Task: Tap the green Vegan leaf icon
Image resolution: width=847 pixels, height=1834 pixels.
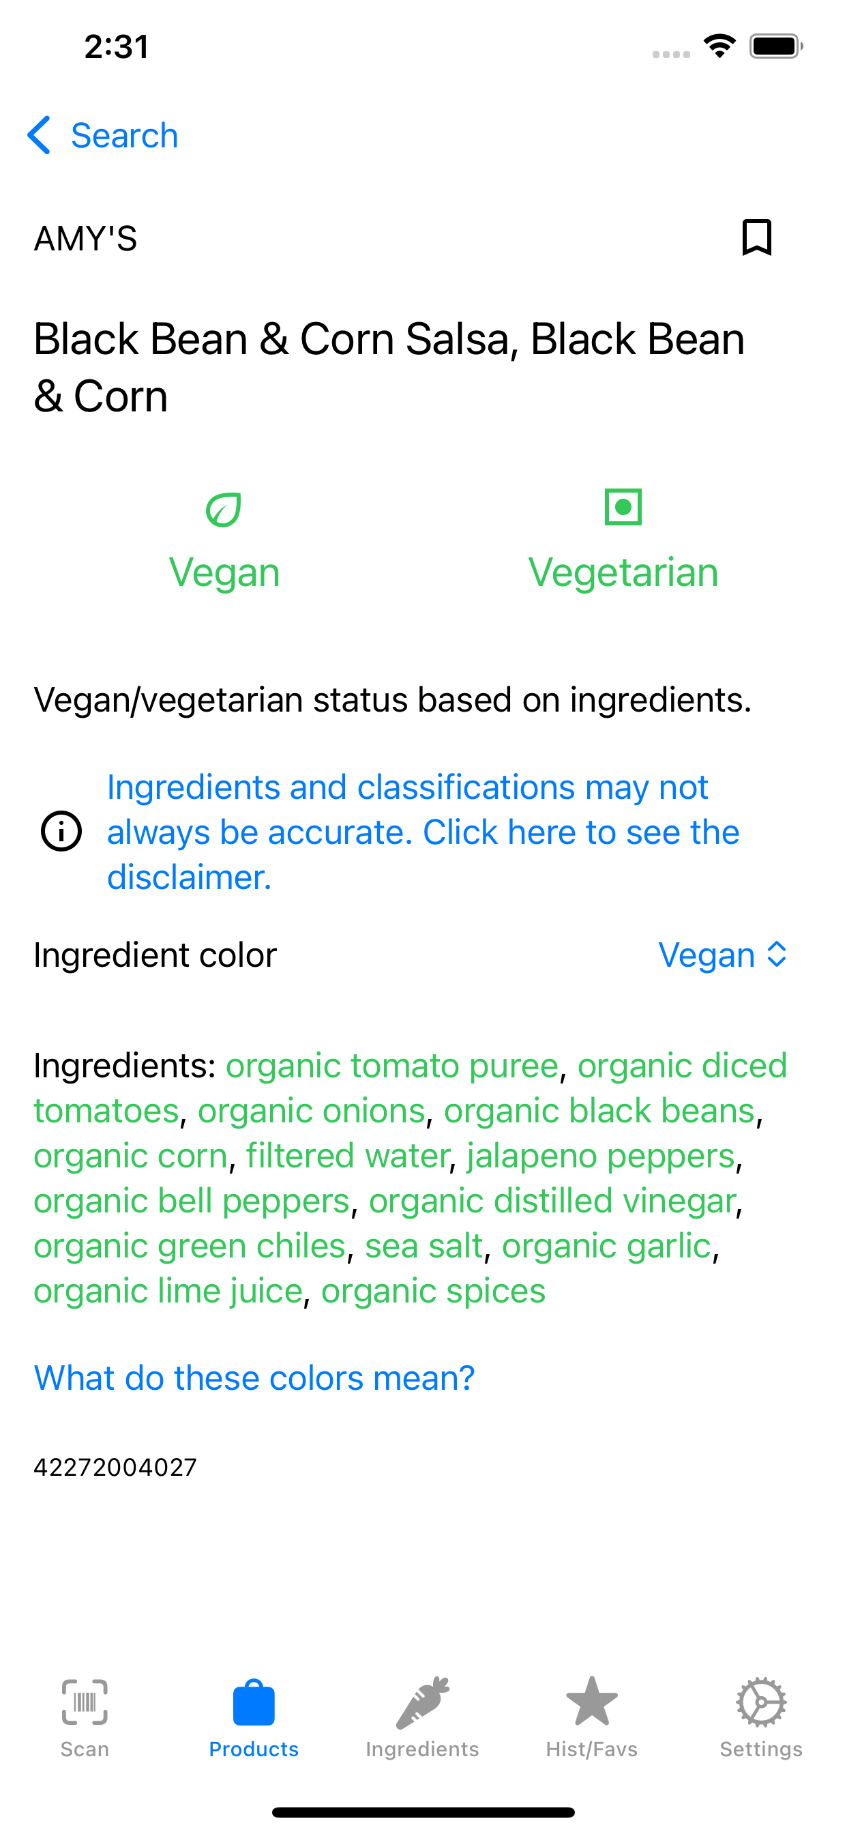Action: (224, 509)
